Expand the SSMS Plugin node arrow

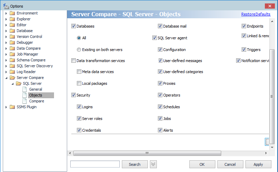coord(6,107)
